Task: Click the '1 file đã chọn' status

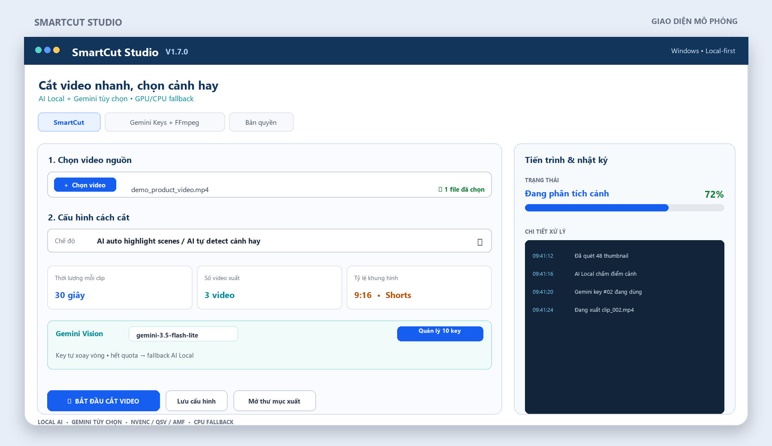Action: tap(461, 190)
